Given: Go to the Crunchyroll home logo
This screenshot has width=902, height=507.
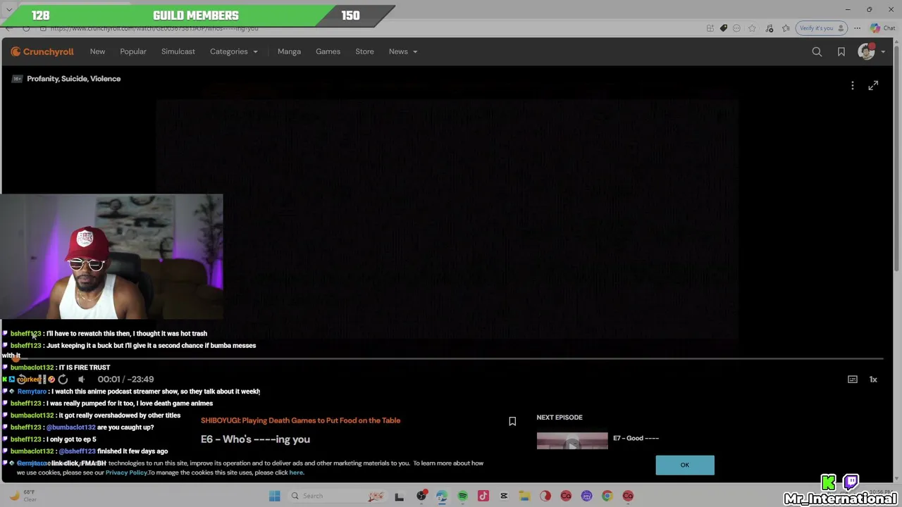Looking at the screenshot, I should point(42,51).
